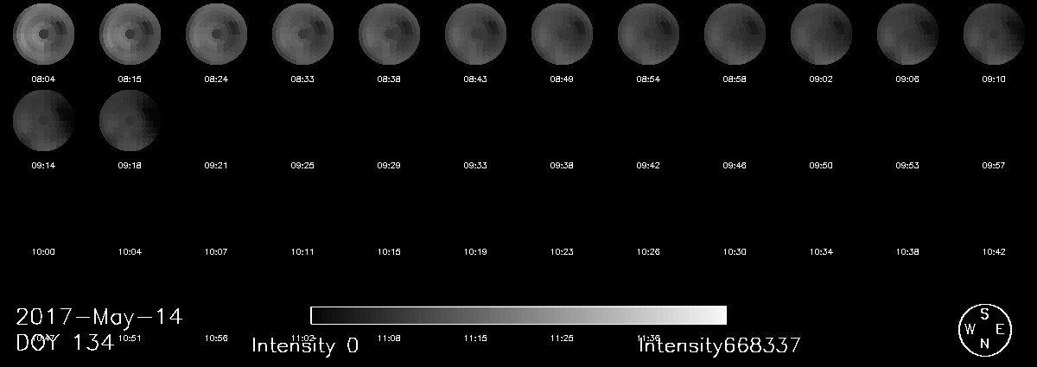Click the disk image above 08:43
Image resolution: width=1037 pixels, height=367 pixels.
pyautogui.click(x=475, y=34)
